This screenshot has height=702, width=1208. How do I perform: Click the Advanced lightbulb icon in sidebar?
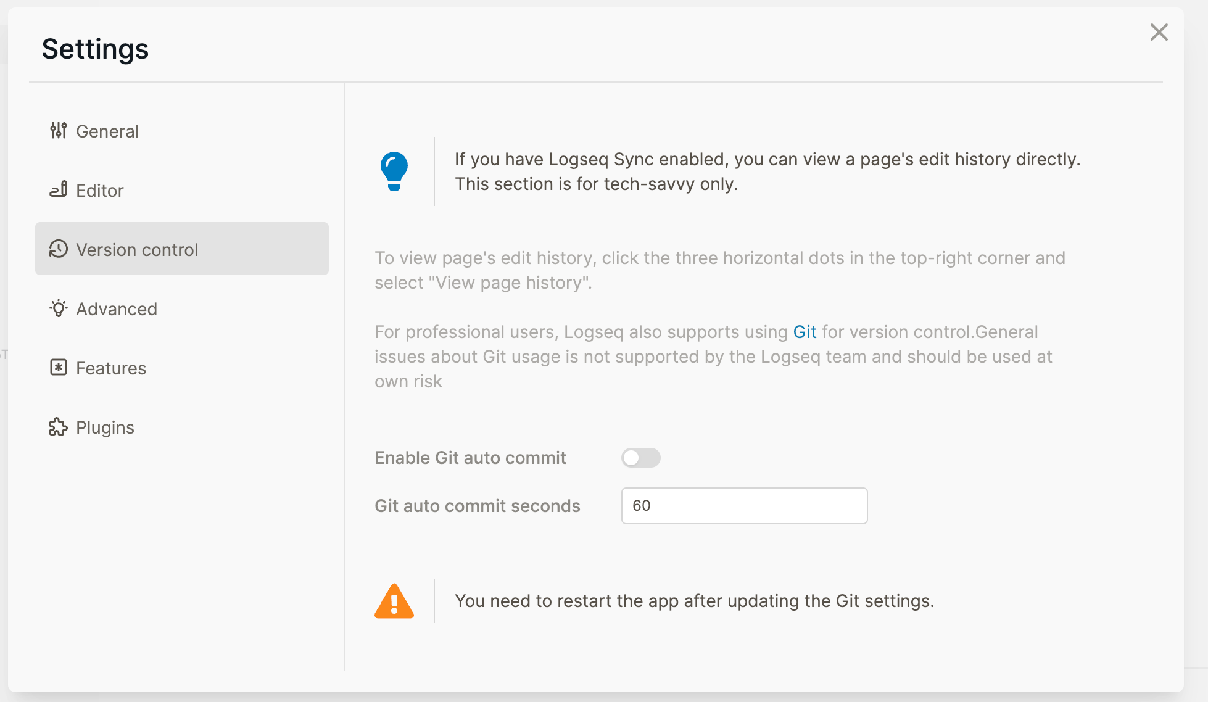[58, 308]
